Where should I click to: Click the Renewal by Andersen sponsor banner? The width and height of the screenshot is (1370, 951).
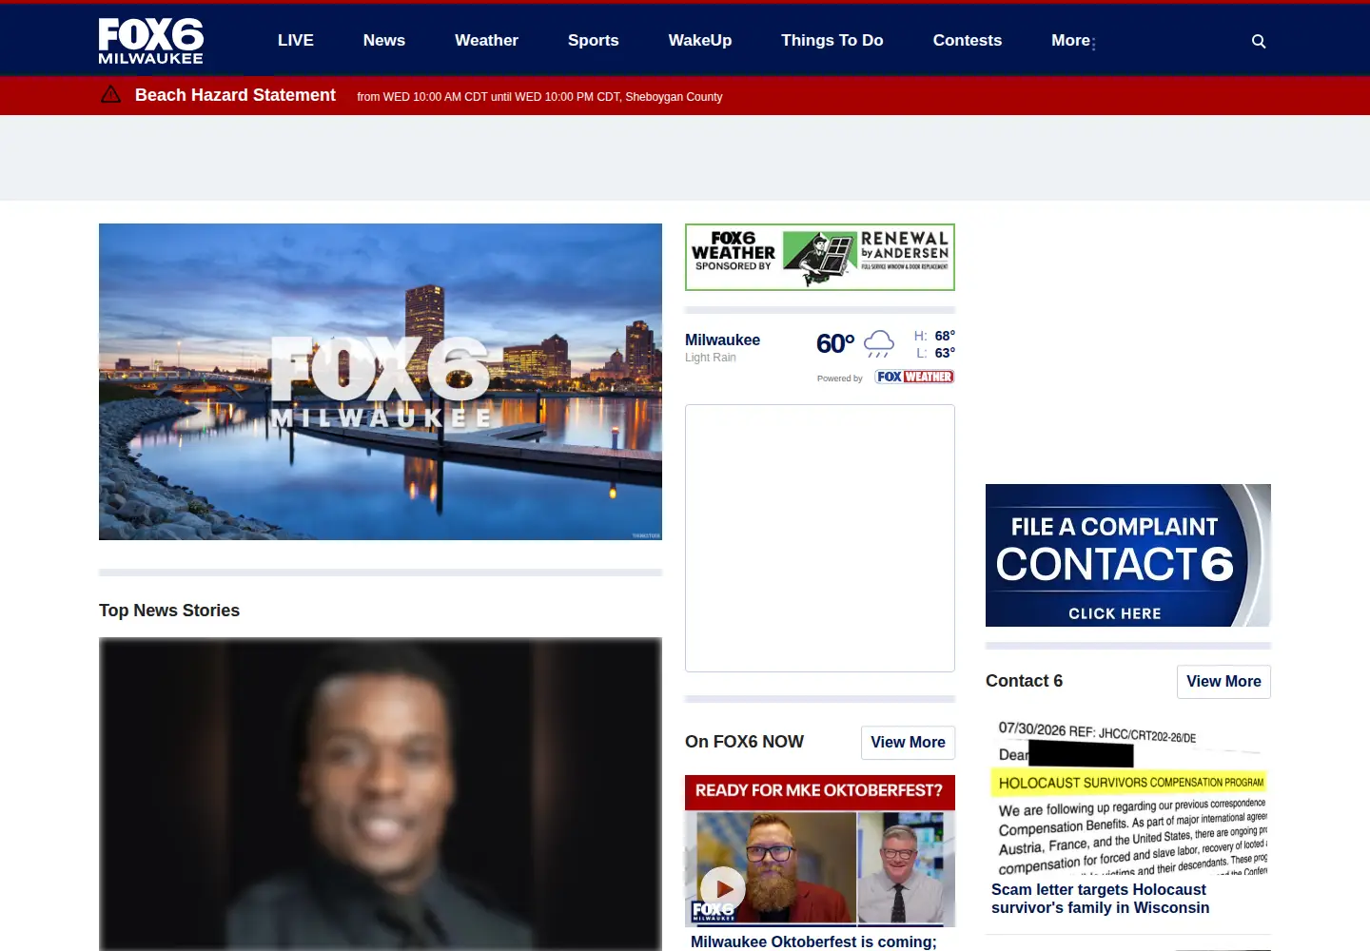(820, 258)
